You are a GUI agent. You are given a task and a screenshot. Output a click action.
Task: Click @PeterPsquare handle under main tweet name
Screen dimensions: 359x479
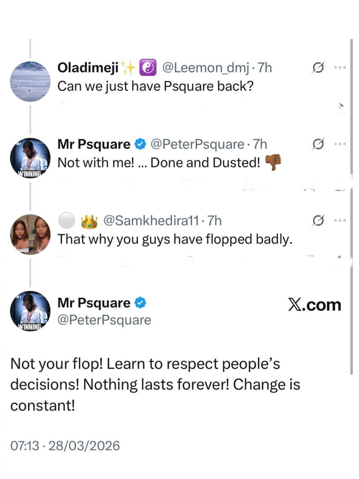click(104, 320)
